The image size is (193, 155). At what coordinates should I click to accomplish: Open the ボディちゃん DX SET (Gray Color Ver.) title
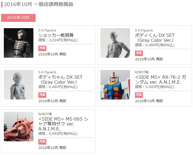click(x=60, y=80)
